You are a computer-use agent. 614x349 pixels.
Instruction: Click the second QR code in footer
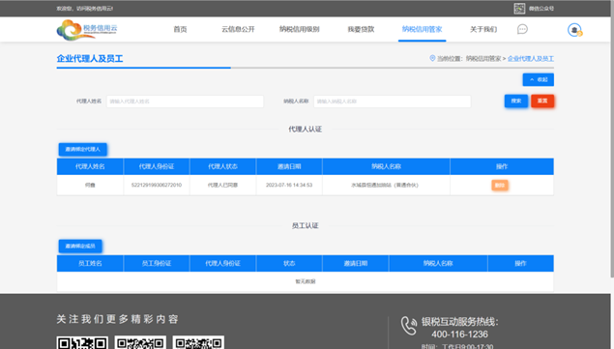pos(140,342)
